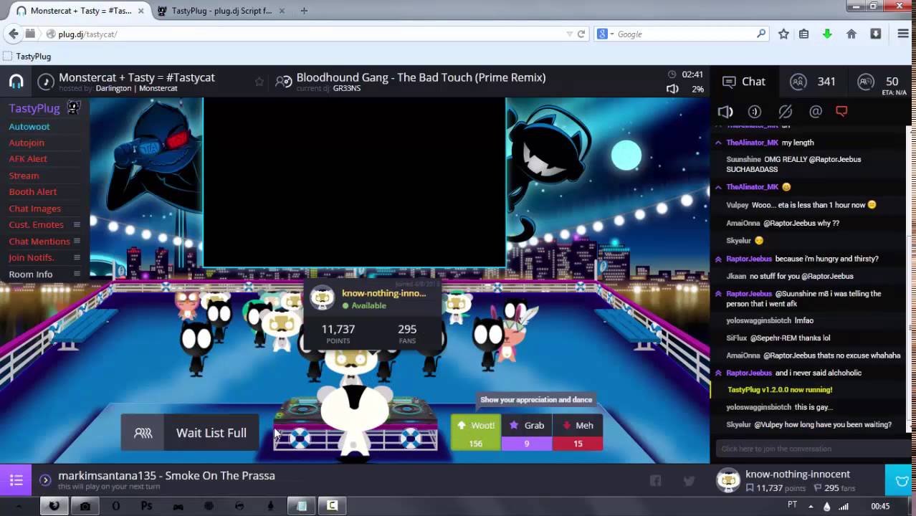Expand arrow beside RaptorJeebus hungry and thirsty message

718,259
